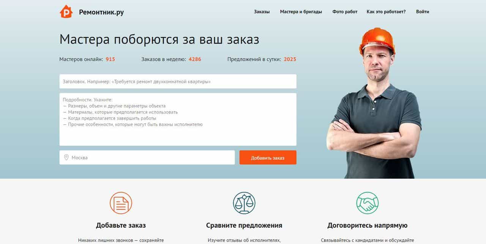Image resolution: width=486 pixels, height=244 pixels.
Task: Click the Мастеров онлайн 915 counter
Action: point(87,59)
